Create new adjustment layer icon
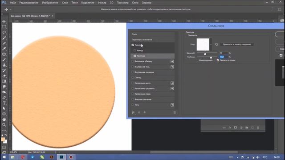This screenshot has width=285, height=160. [x=241, y=128]
